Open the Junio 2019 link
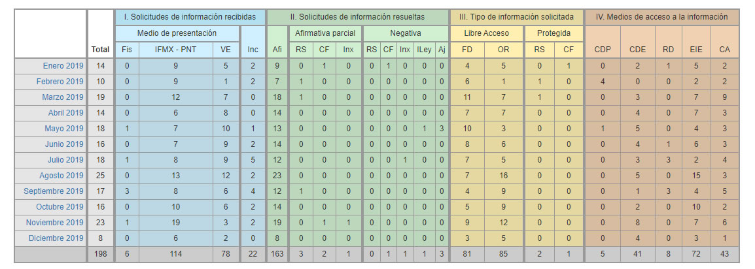The width and height of the screenshot is (755, 269). [x=64, y=144]
